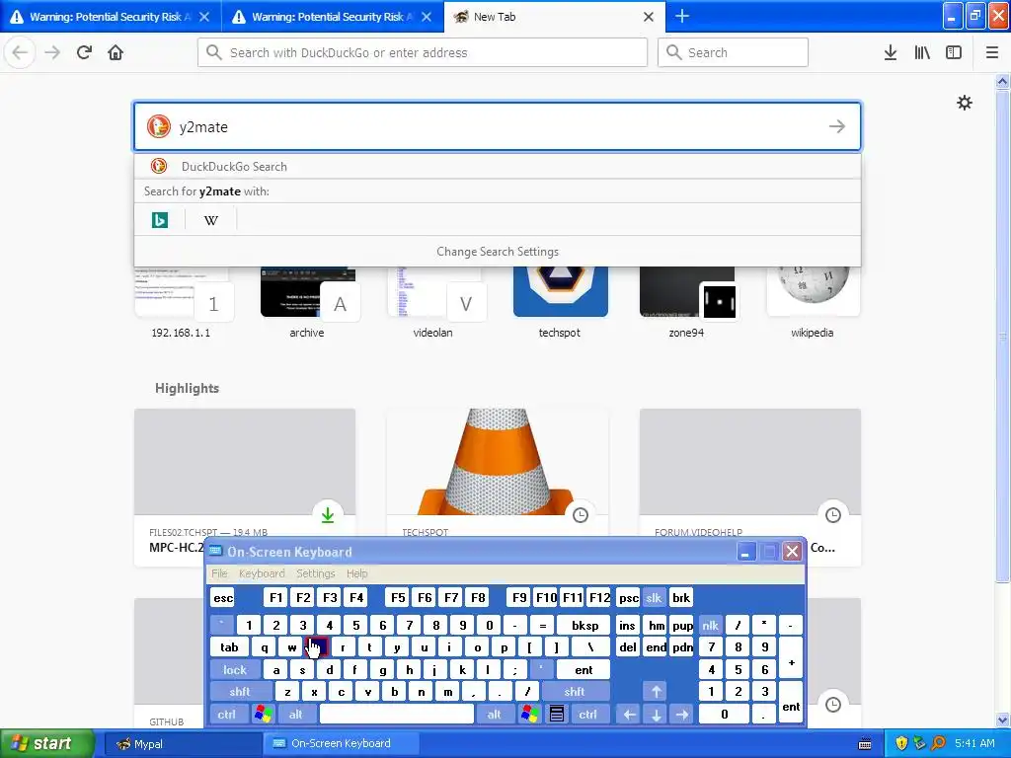
Task: Click the toolbar Search box
Action: (x=734, y=52)
